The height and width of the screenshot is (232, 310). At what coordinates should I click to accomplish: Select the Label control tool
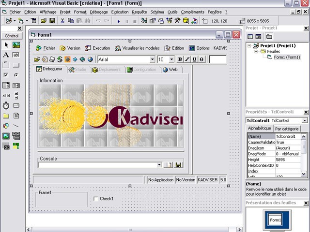[6, 55]
